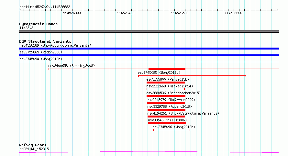Click the red bar for esv2543979

tap(166, 103)
